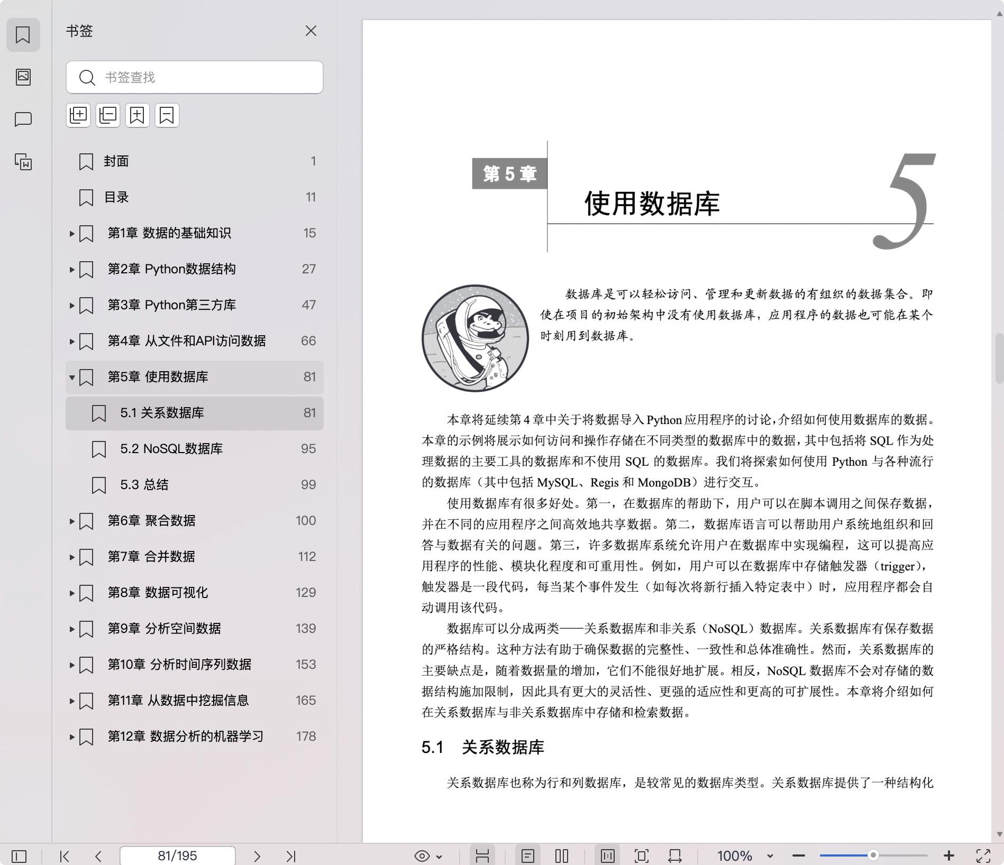Fit page to window

(641, 856)
